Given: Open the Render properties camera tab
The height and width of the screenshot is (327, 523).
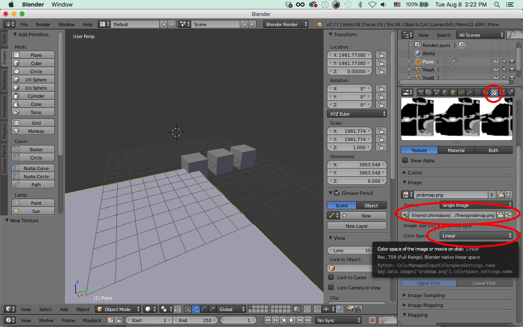Looking at the screenshot, I should (x=420, y=92).
